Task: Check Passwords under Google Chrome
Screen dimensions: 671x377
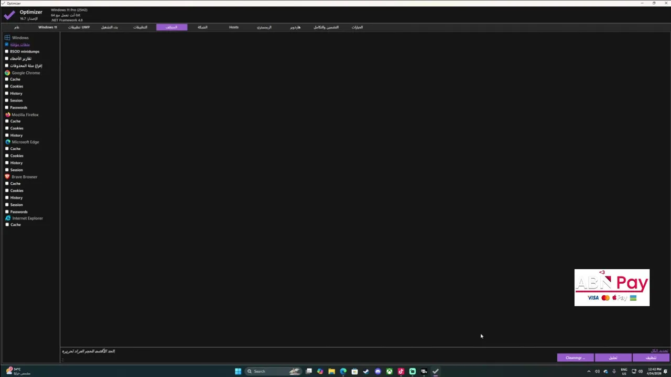Action: point(7,107)
